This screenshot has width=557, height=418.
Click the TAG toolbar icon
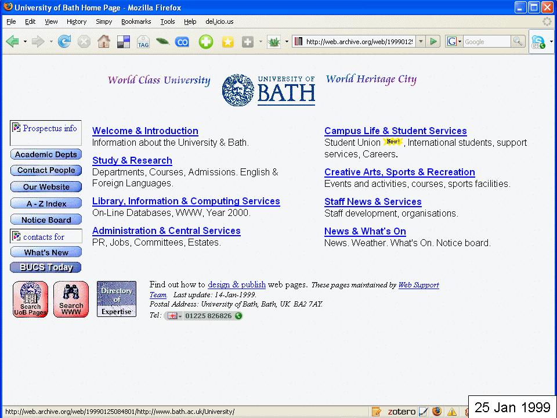pos(143,42)
